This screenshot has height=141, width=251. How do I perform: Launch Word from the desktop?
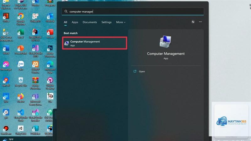pos(6,50)
